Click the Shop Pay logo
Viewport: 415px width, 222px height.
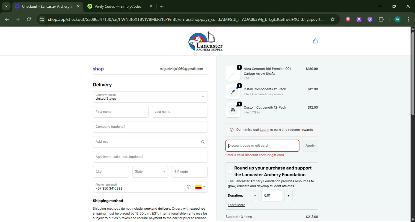[98, 69]
